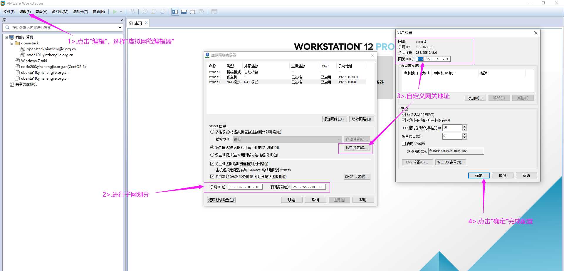The width and height of the screenshot is (564, 271).
Task: Decrease 配置端口 with the down arrow
Action: coord(464,138)
